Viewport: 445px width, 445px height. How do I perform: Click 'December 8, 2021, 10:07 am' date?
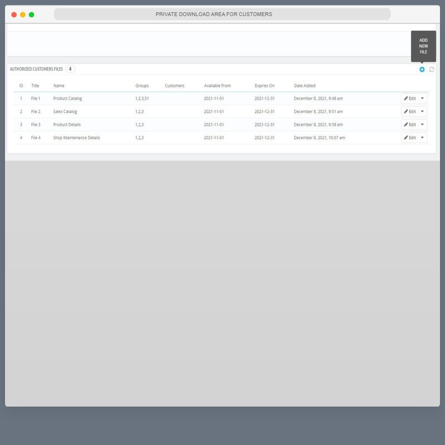tap(319, 137)
